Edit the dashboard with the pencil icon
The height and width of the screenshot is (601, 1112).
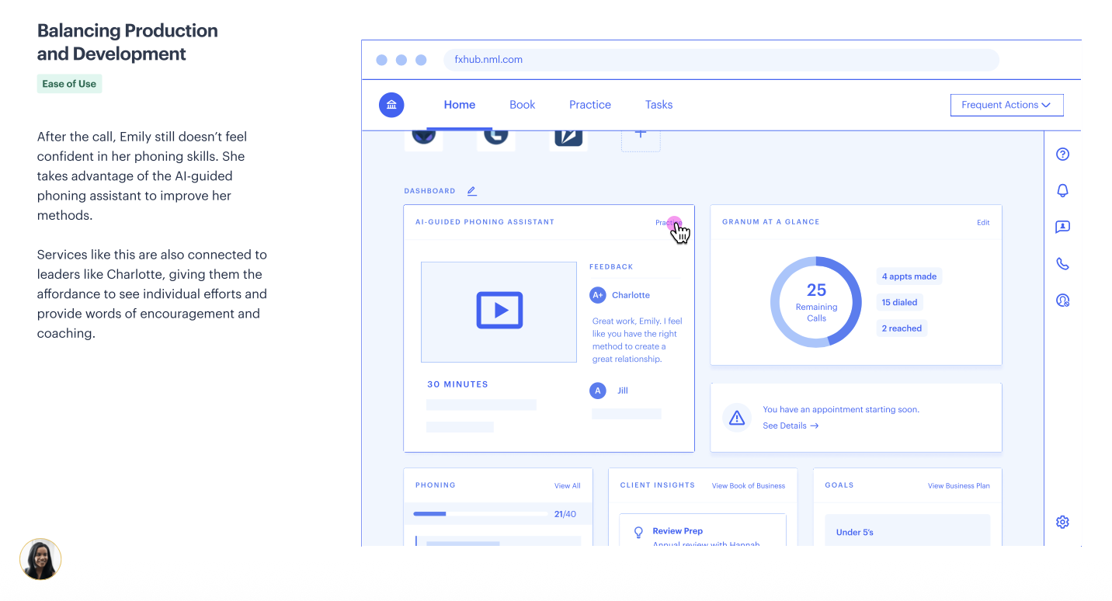[471, 190]
